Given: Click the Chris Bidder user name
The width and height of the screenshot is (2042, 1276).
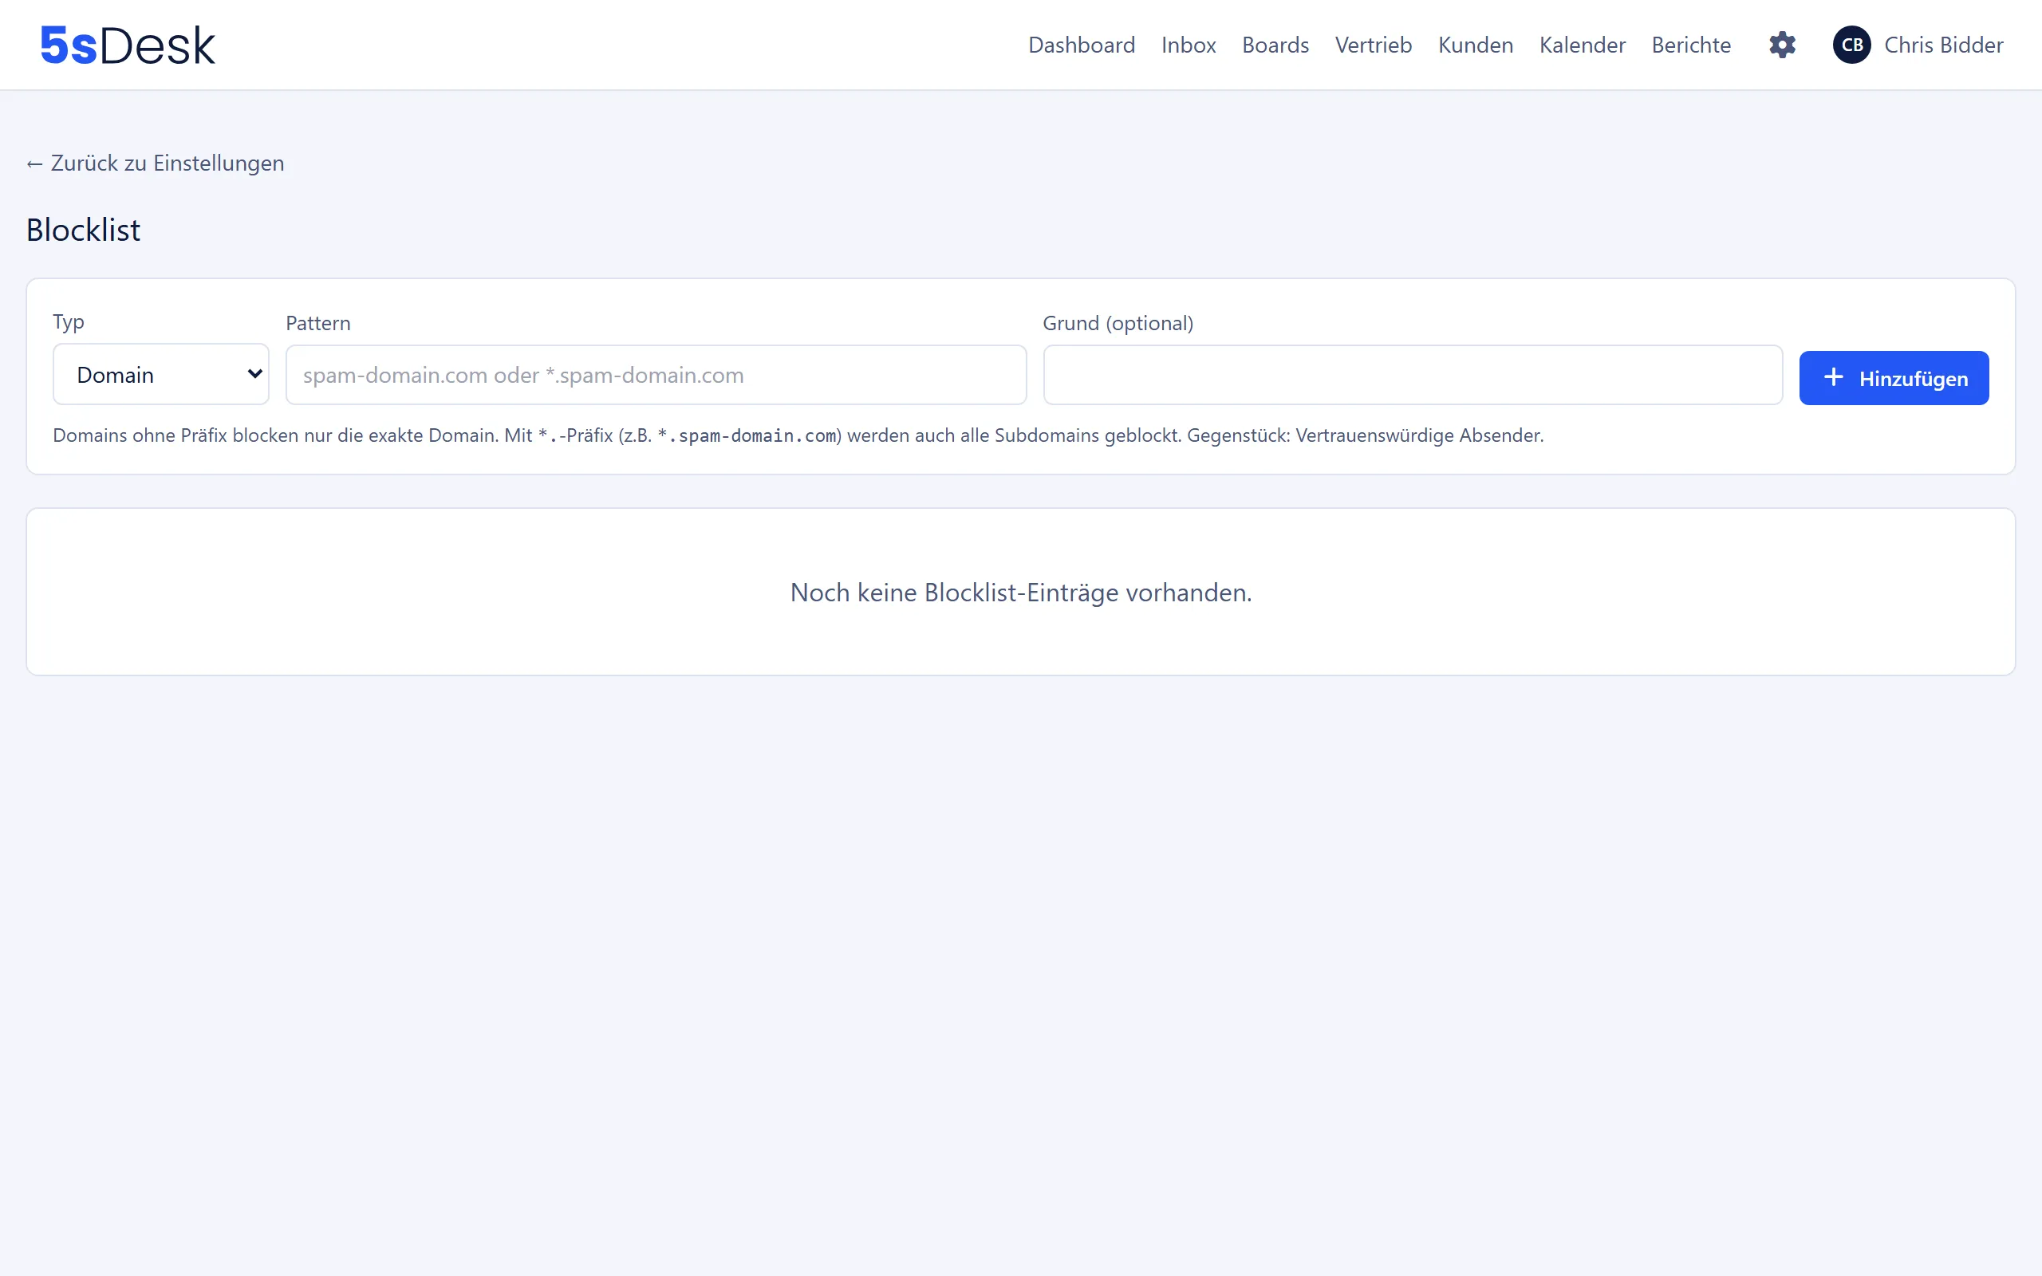Looking at the screenshot, I should tap(1943, 45).
